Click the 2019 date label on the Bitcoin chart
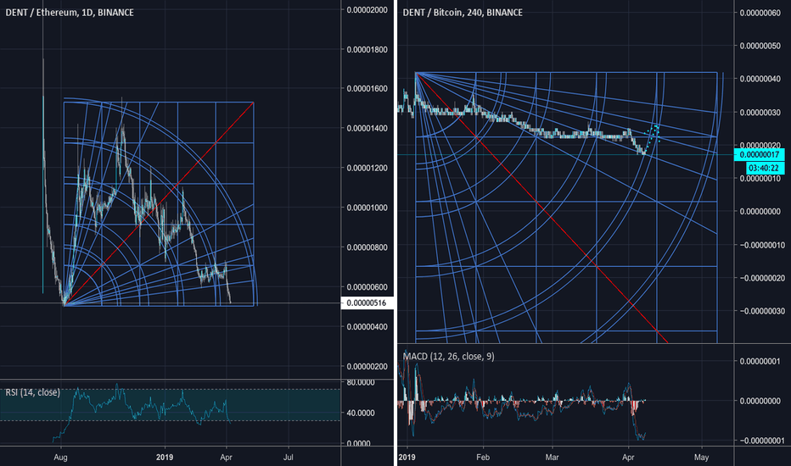 point(407,458)
